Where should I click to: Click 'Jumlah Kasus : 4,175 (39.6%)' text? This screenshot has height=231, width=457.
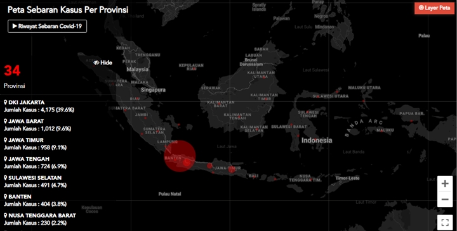tap(39, 110)
